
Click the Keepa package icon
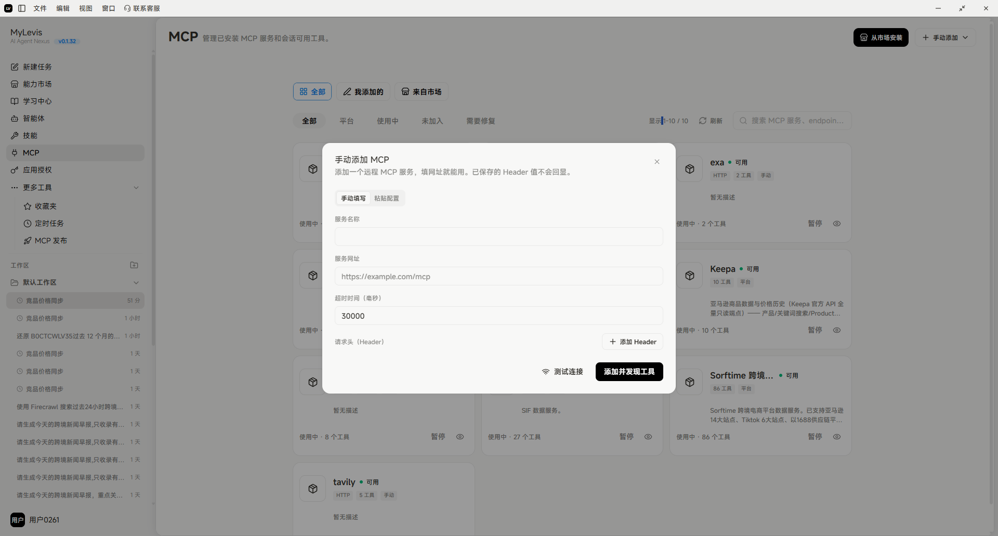[x=690, y=276]
